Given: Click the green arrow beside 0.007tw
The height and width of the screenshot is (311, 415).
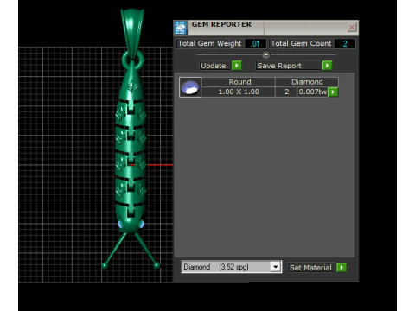Looking at the screenshot, I should [333, 92].
